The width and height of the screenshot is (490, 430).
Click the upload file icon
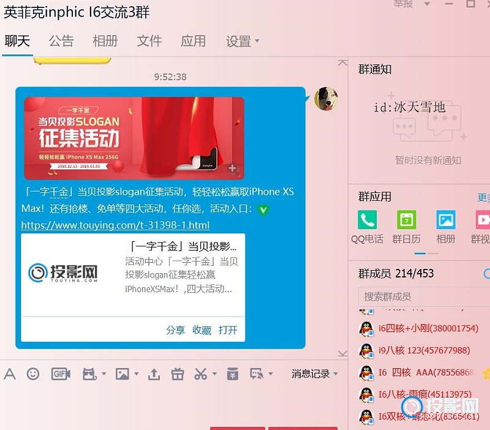154,374
